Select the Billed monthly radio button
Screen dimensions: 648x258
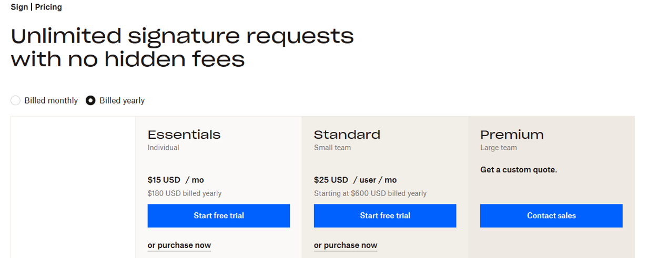16,100
